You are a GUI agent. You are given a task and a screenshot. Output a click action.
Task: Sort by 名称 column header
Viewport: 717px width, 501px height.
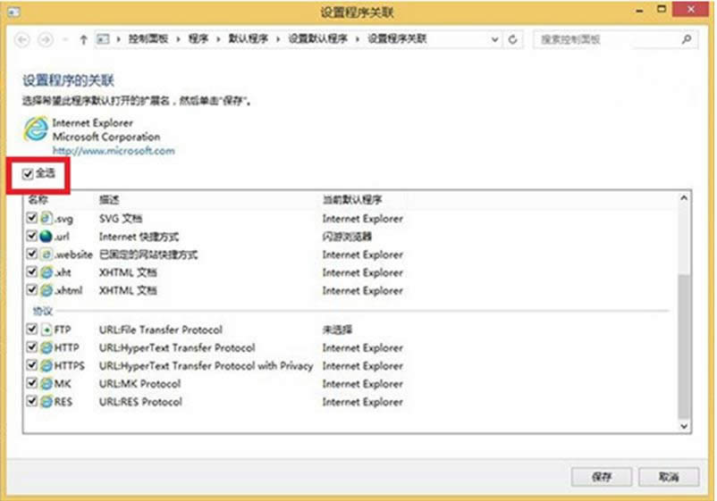(38, 199)
